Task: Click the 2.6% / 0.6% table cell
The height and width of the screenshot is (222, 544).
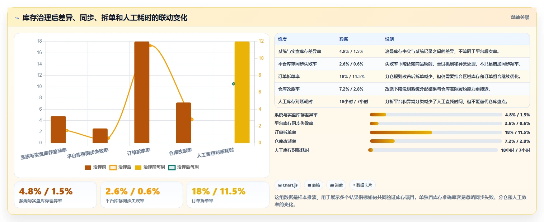Action: tap(351, 64)
